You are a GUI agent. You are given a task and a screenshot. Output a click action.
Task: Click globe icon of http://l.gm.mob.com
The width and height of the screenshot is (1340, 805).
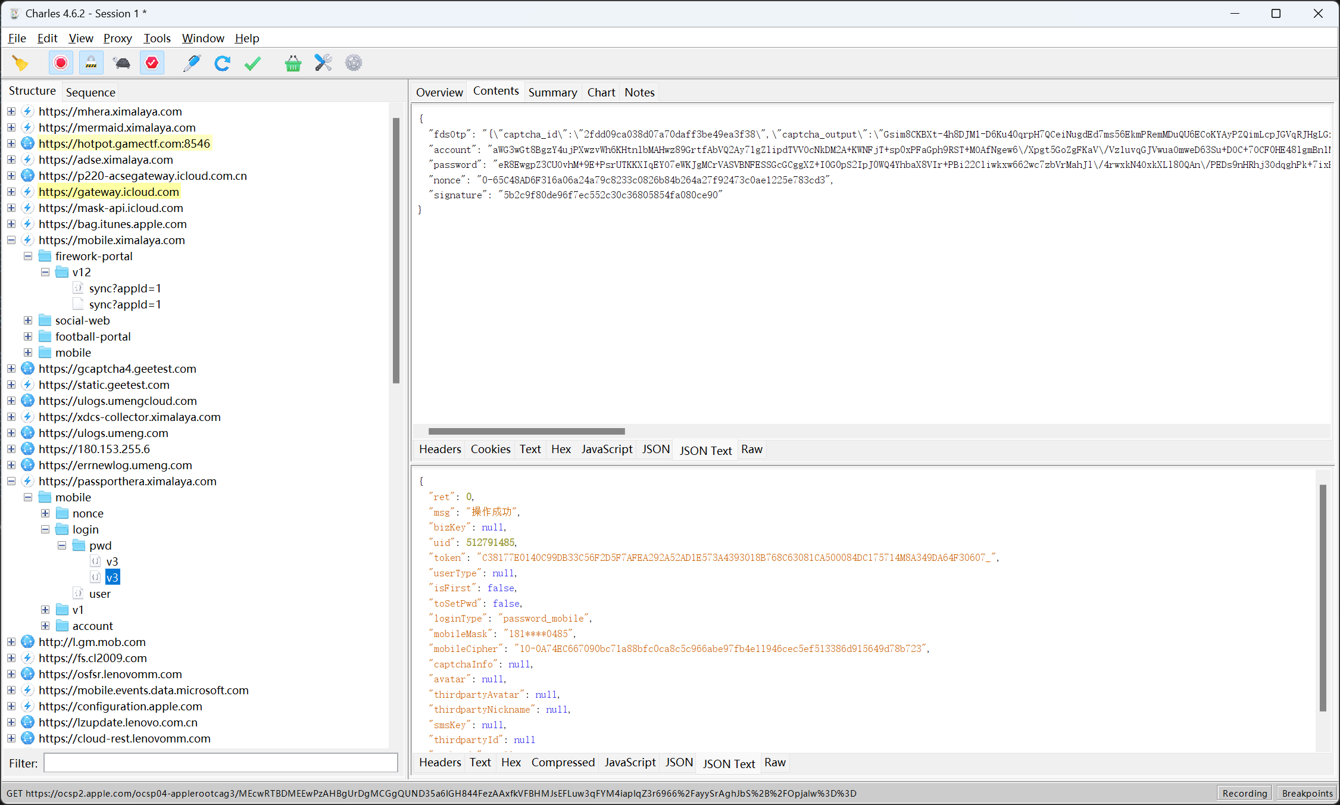27,642
